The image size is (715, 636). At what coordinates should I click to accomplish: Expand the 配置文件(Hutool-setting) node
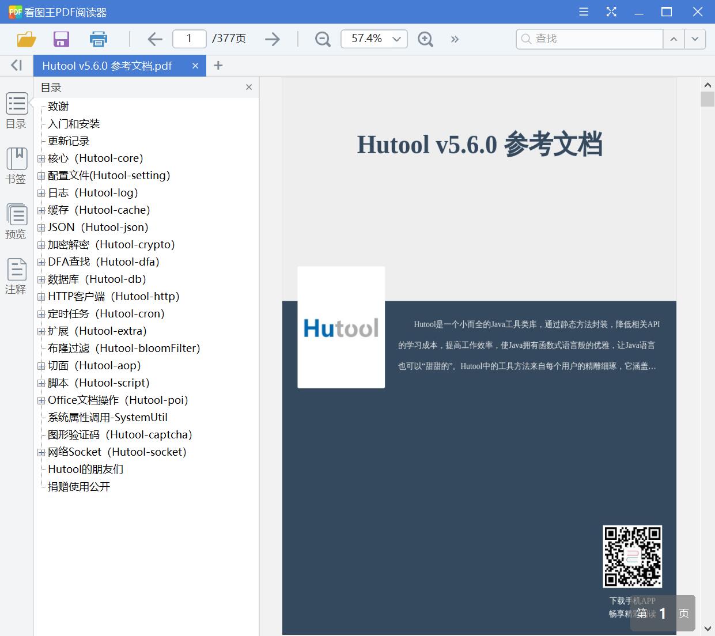click(x=41, y=176)
